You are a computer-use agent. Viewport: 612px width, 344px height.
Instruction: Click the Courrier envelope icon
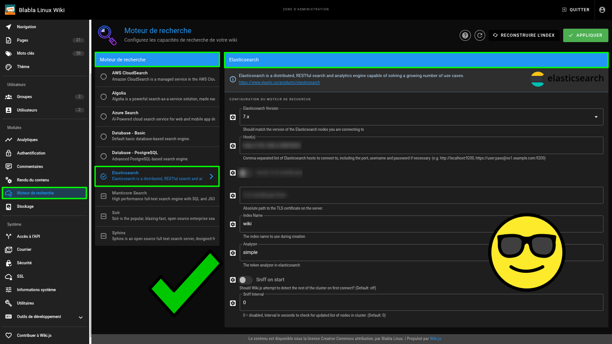[9, 249]
